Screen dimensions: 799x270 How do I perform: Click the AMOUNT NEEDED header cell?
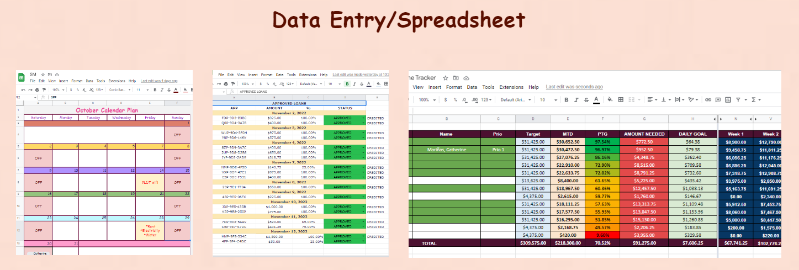pyautogui.click(x=644, y=134)
